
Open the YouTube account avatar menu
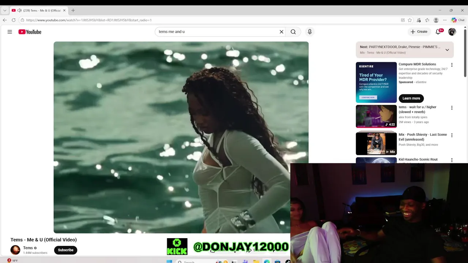(452, 32)
